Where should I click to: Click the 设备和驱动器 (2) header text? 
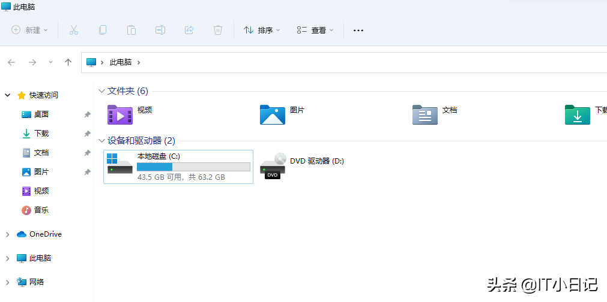pyautogui.click(x=141, y=141)
